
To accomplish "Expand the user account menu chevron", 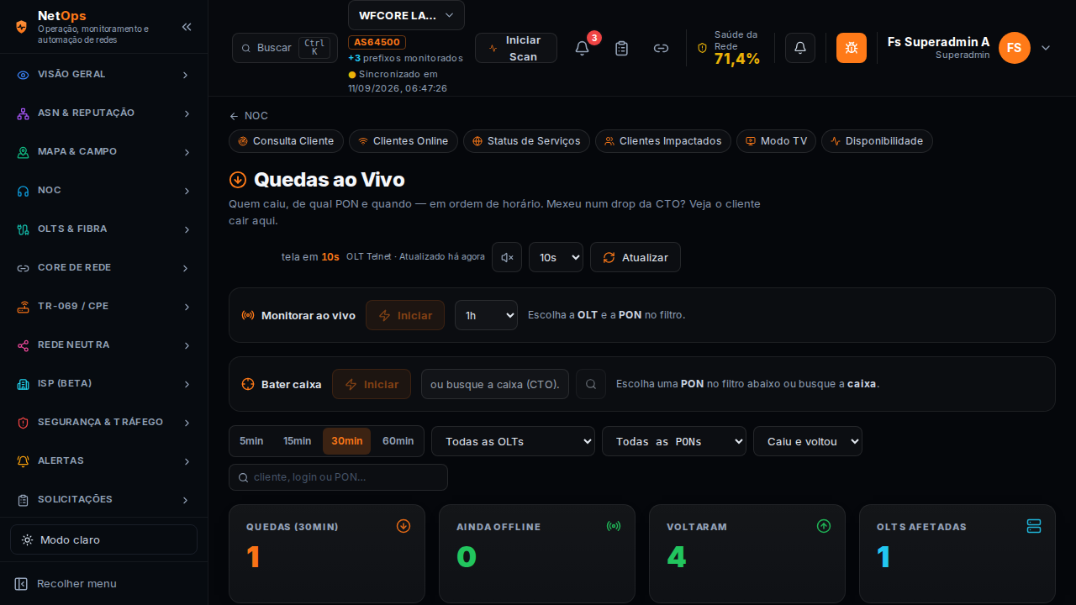I will [1046, 48].
